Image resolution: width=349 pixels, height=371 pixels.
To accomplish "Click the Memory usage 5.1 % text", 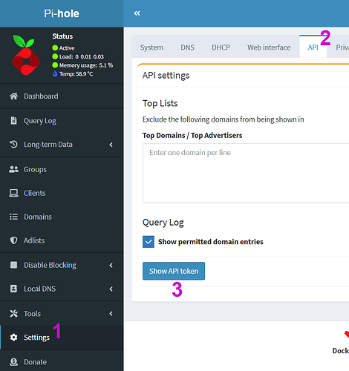I will [86, 65].
